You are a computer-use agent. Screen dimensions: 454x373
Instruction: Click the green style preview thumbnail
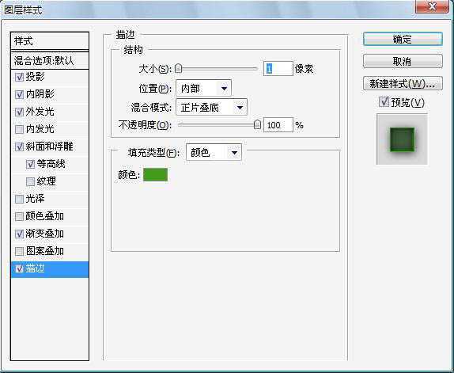pos(402,139)
